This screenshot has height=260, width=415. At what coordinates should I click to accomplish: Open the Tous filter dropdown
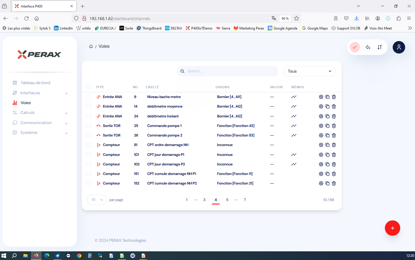point(309,71)
